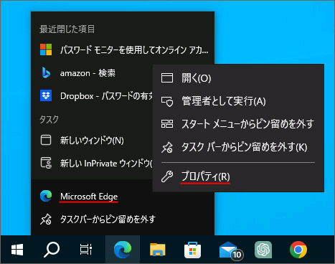Click the tiles icon beside Start menu unpin
The height and width of the screenshot is (264, 335).
pos(167,124)
